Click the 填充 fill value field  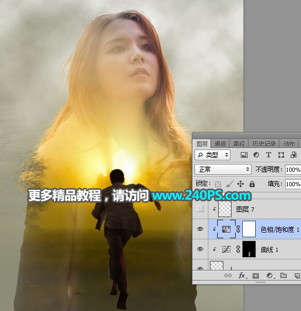pos(293,184)
